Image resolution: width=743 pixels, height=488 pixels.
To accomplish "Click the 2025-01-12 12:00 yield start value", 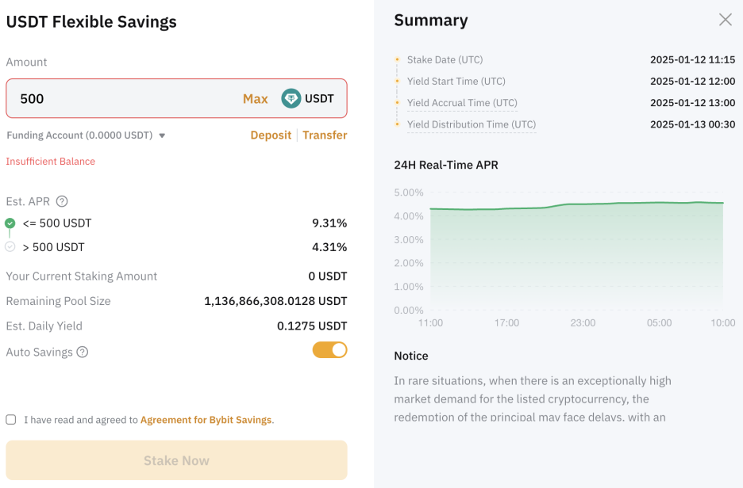I will [692, 82].
